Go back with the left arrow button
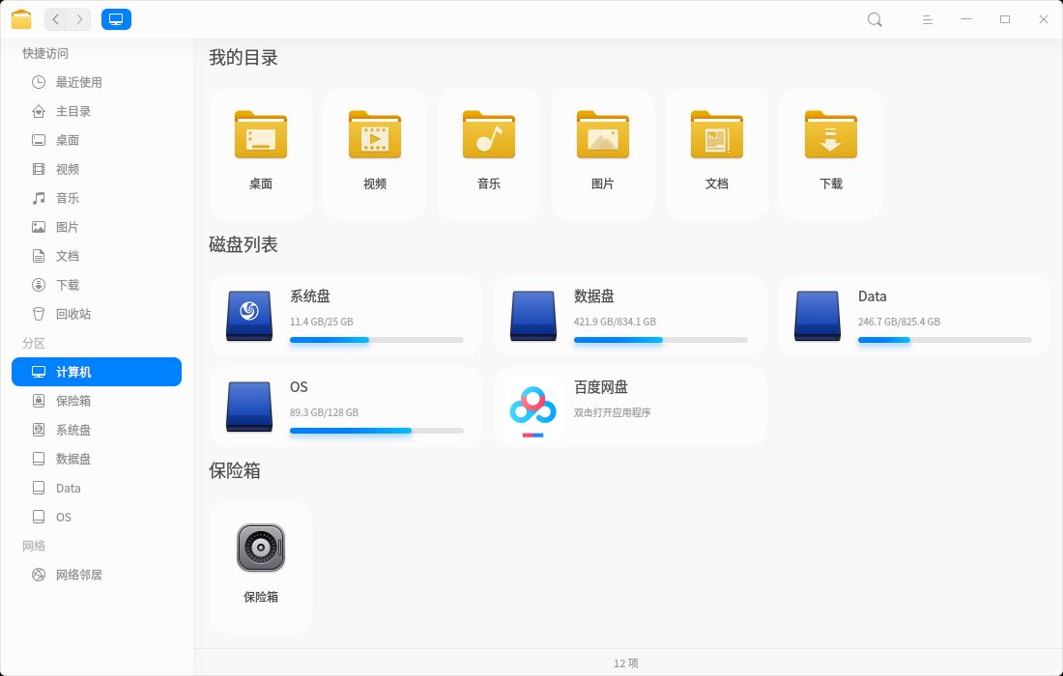Screen dimensions: 1063x676 [x=56, y=19]
